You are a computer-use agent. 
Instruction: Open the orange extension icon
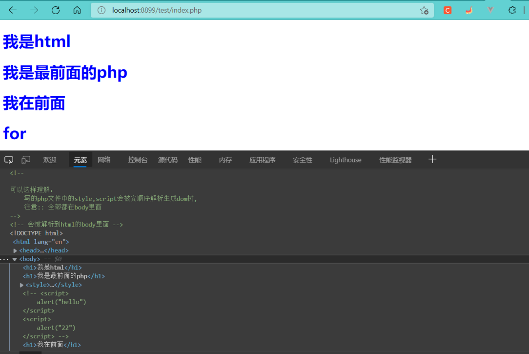pyautogui.click(x=469, y=10)
